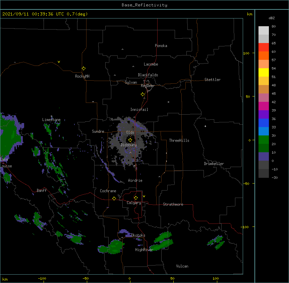289x283 pixels.
Task: Click the white caret marker north of Sylvan
Action: pos(115,75)
